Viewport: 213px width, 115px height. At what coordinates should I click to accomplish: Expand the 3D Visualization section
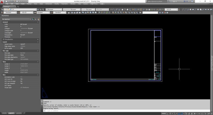(38, 39)
